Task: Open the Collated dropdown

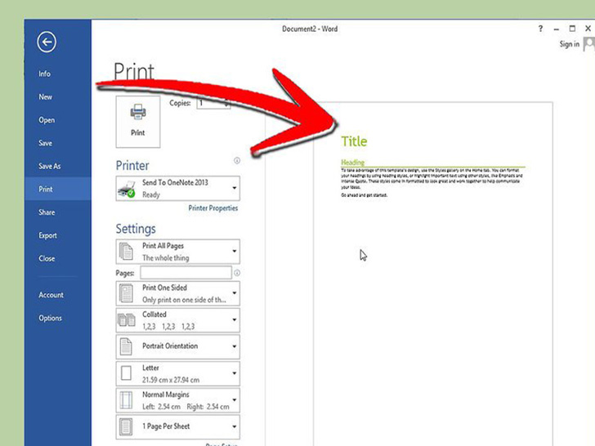Action: pyautogui.click(x=178, y=320)
